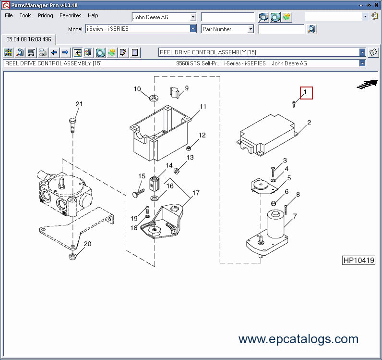The image size is (382, 360).
Task: Open the Help menu
Action: click(x=93, y=15)
